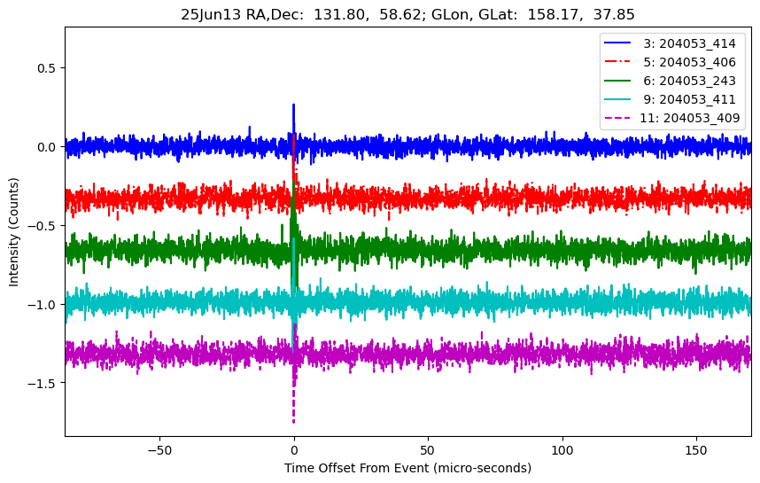The image size is (760, 483).
Task: Click y-axis tick label 0.5
Action: 47,68
